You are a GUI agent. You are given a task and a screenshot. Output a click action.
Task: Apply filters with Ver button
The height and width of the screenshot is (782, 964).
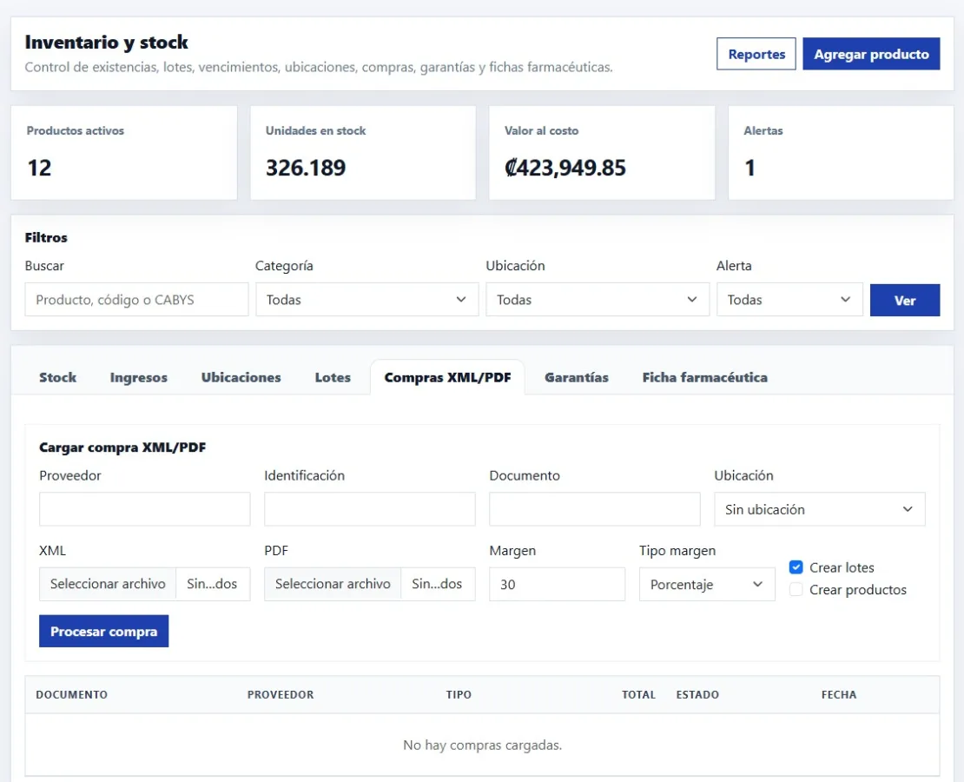pos(904,301)
